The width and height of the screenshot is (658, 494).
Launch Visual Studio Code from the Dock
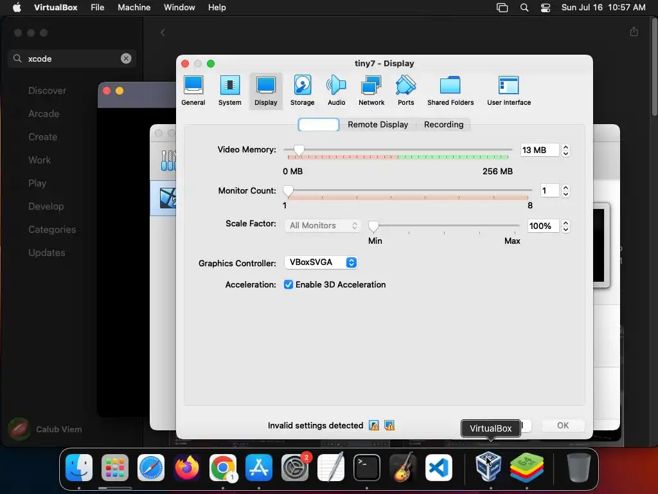439,468
